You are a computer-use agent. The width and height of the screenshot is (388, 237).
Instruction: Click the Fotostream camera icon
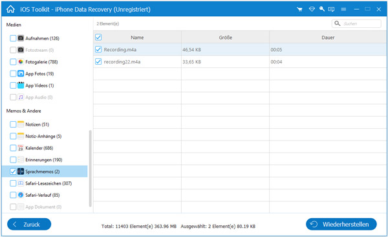[x=21, y=50]
